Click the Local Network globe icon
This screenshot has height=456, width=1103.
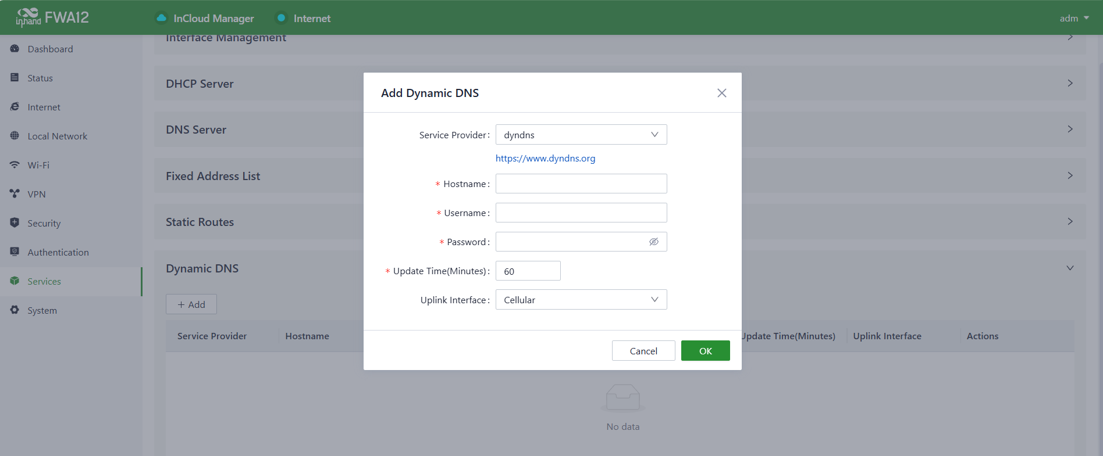pos(15,136)
